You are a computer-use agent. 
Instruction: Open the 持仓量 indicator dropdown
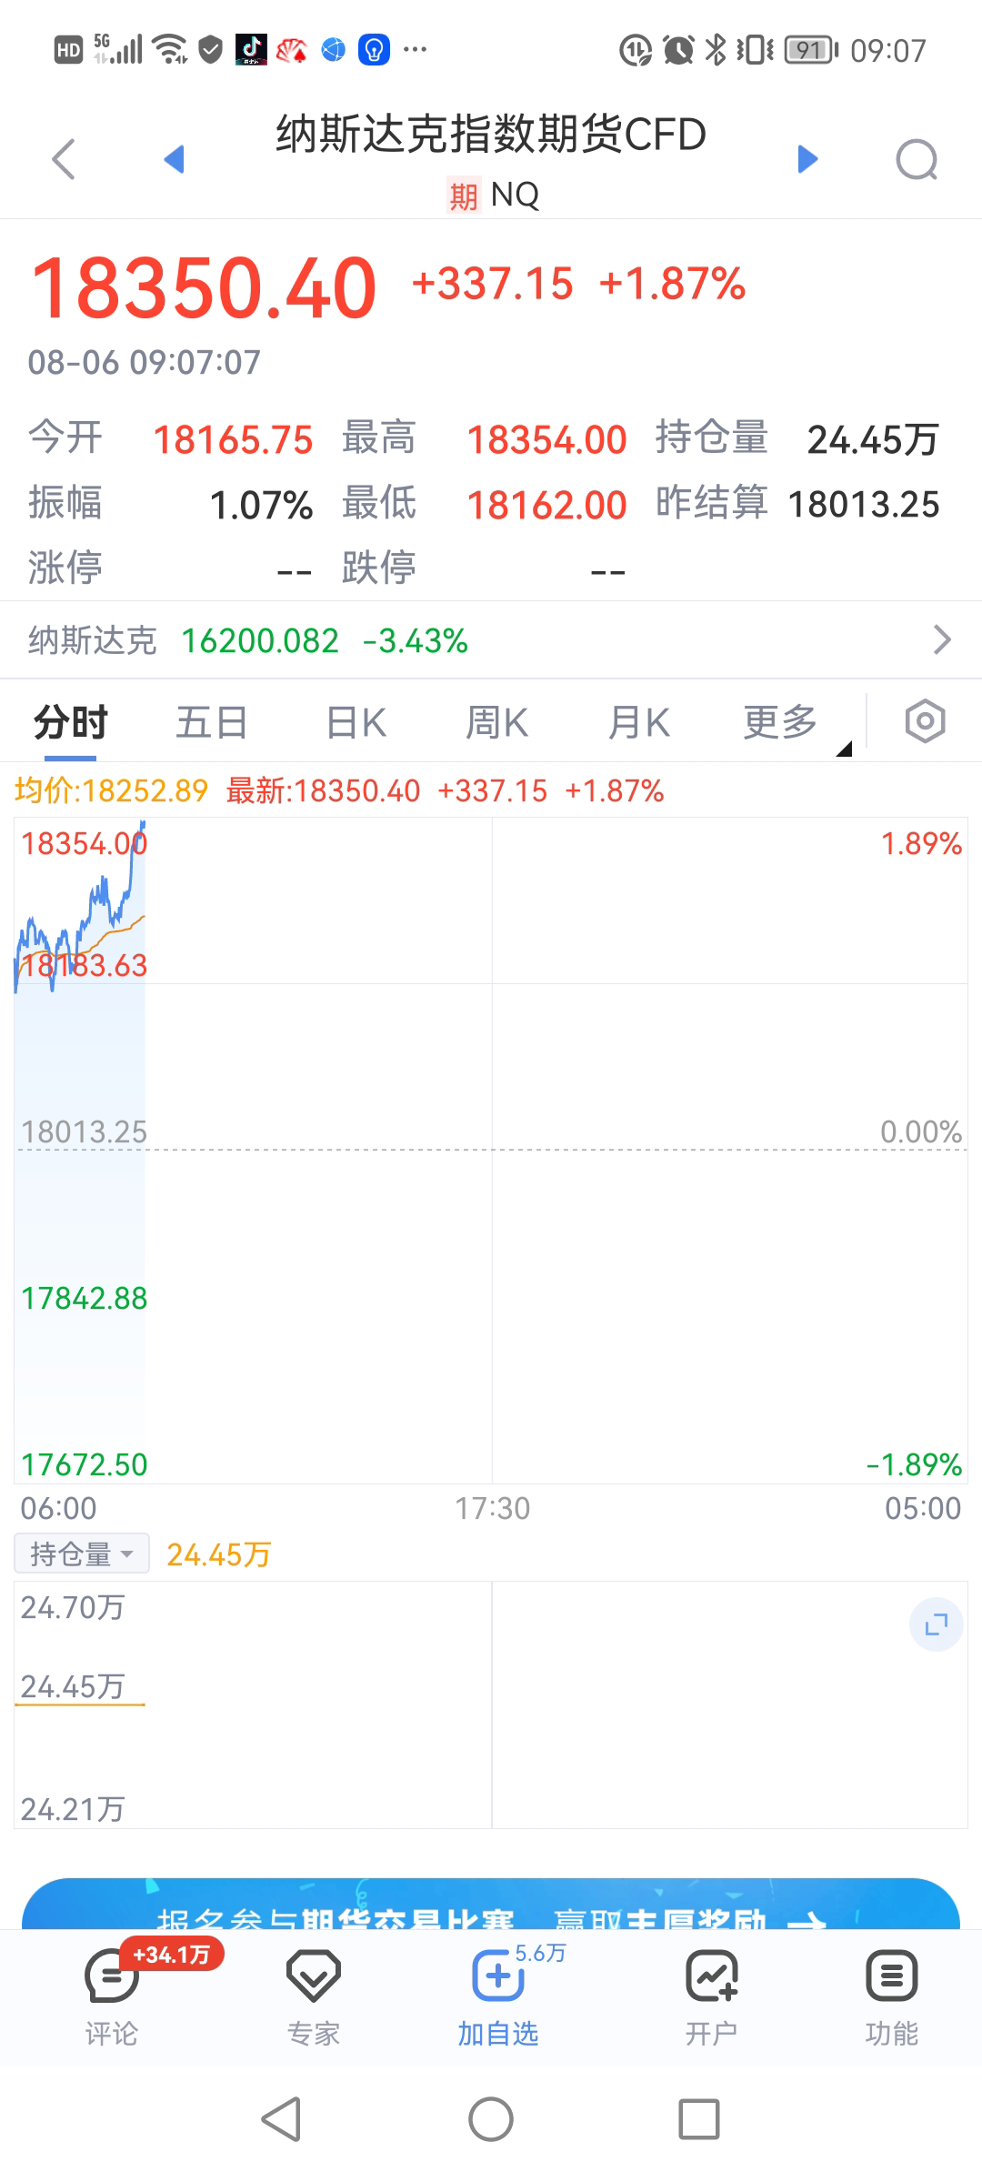point(81,1554)
